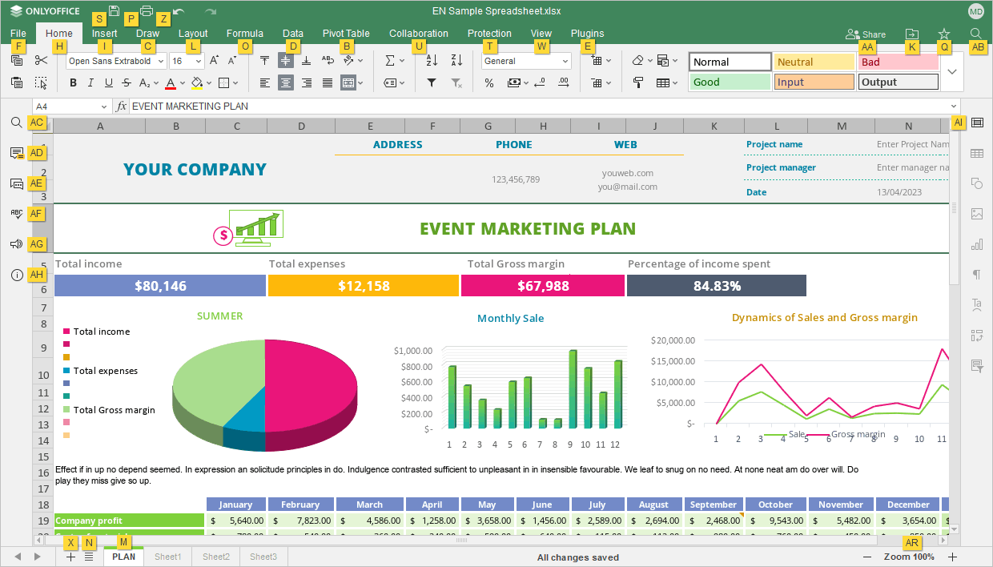
Task: Open Feedback & Support megaphone icon
Action: [x=17, y=244]
